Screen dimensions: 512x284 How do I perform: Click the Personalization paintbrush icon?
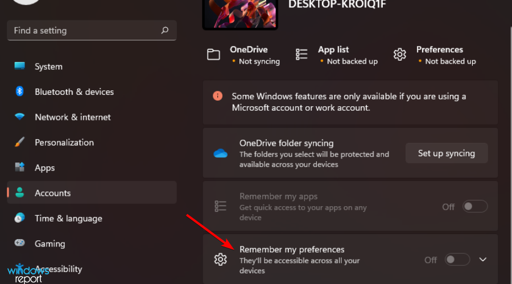20,142
